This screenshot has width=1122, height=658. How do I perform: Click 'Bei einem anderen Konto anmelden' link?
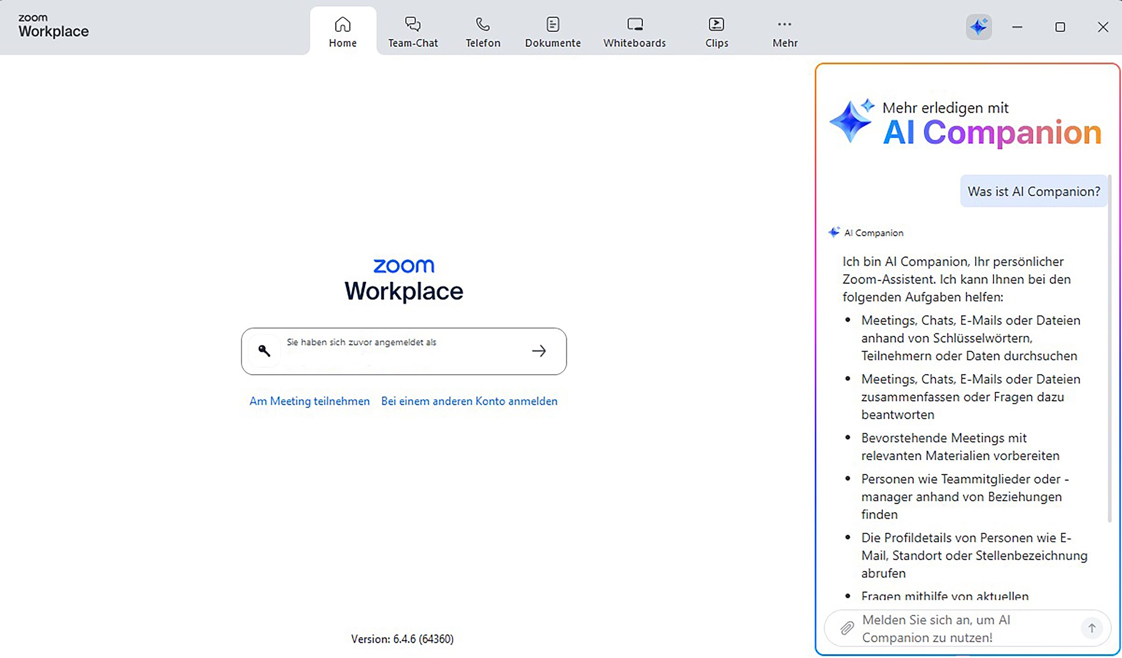(x=469, y=401)
